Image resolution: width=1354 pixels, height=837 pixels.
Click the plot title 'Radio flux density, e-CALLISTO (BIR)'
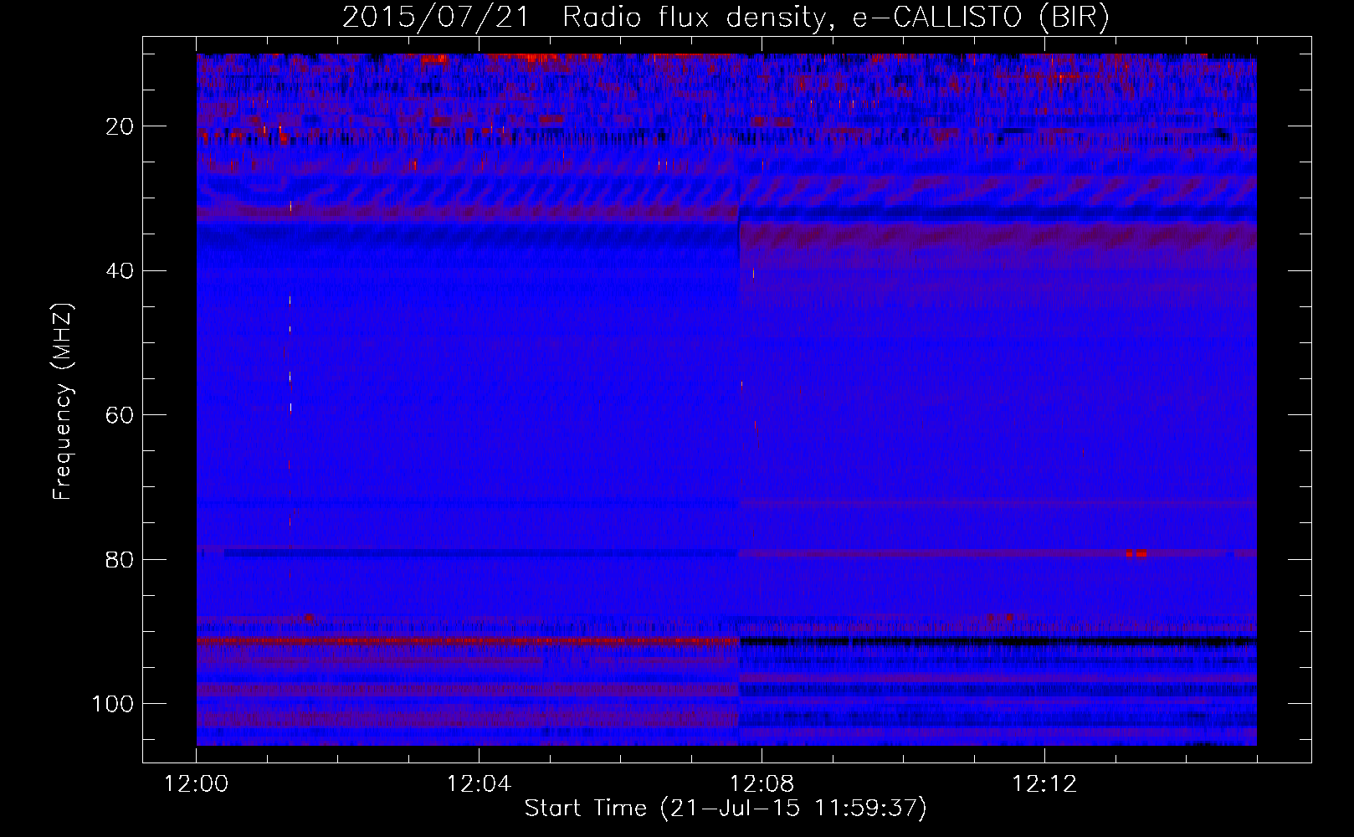pos(835,18)
